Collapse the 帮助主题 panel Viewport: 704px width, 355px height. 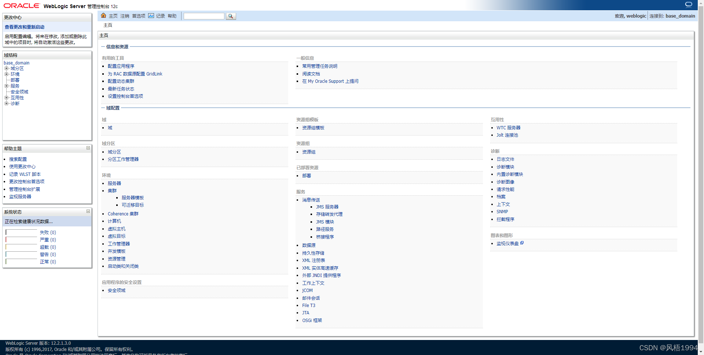88,148
